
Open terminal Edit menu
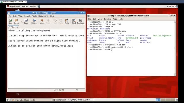pos(95,19)
